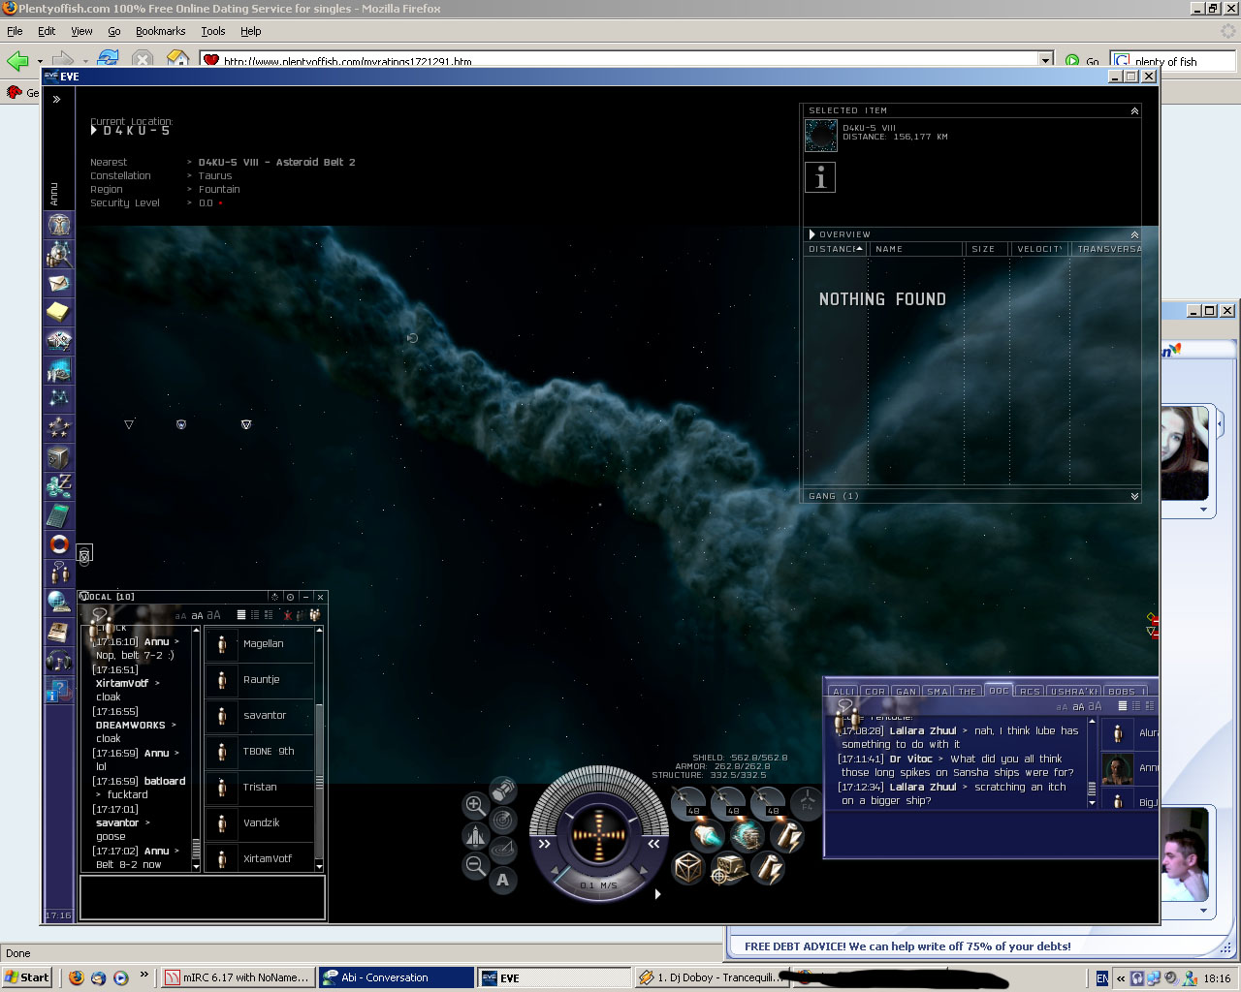This screenshot has height=992, width=1241.
Task: Activate the blue-tipped booster module
Action: coord(708,835)
